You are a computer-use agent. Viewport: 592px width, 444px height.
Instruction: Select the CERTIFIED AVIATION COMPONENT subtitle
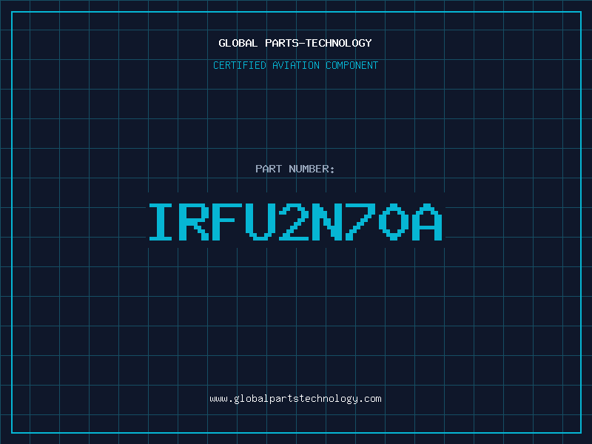pos(295,65)
